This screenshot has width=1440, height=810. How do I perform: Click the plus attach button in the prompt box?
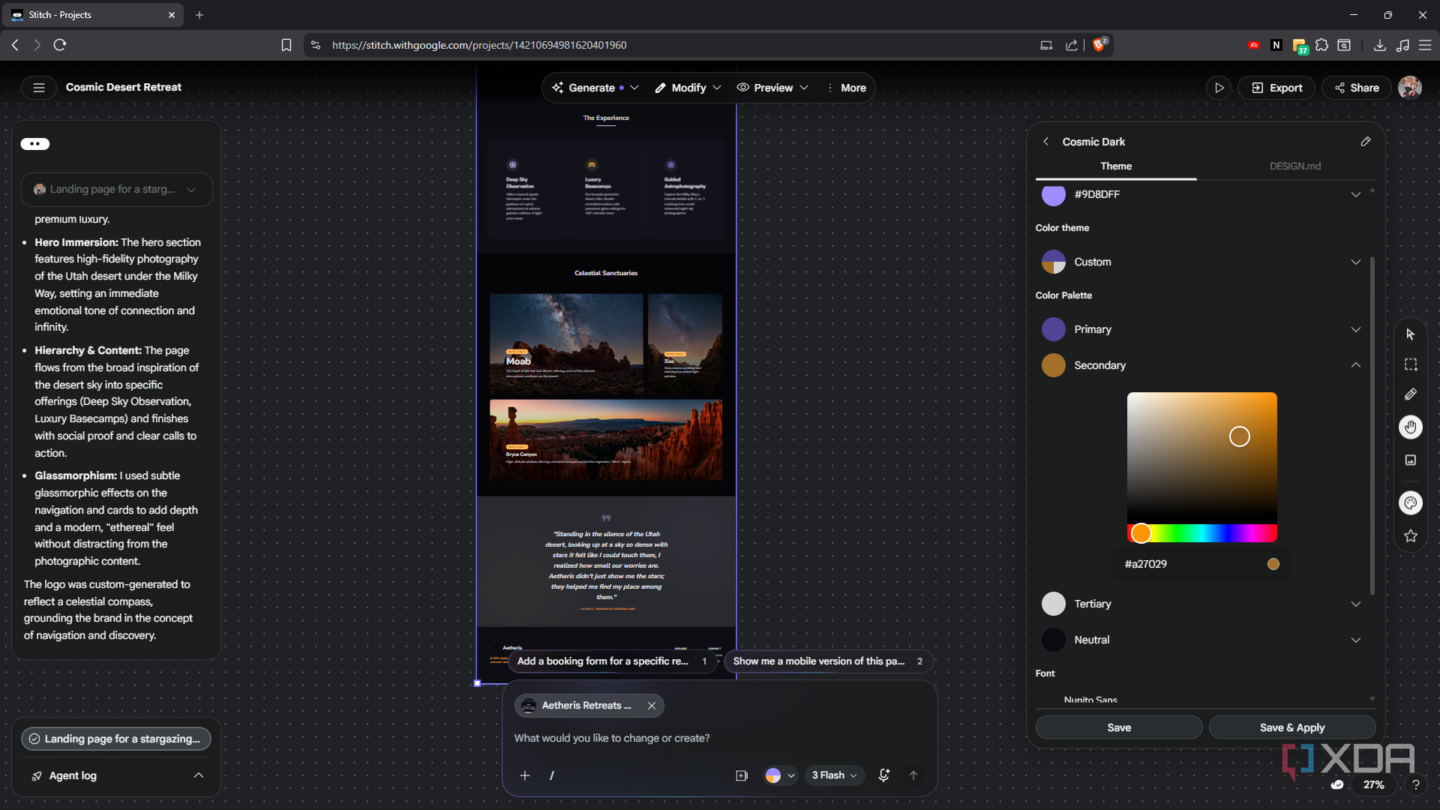[525, 775]
